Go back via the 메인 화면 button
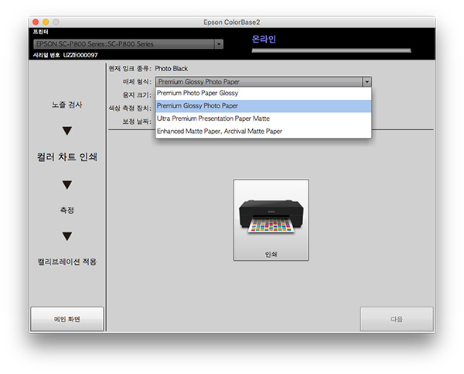 (67, 319)
